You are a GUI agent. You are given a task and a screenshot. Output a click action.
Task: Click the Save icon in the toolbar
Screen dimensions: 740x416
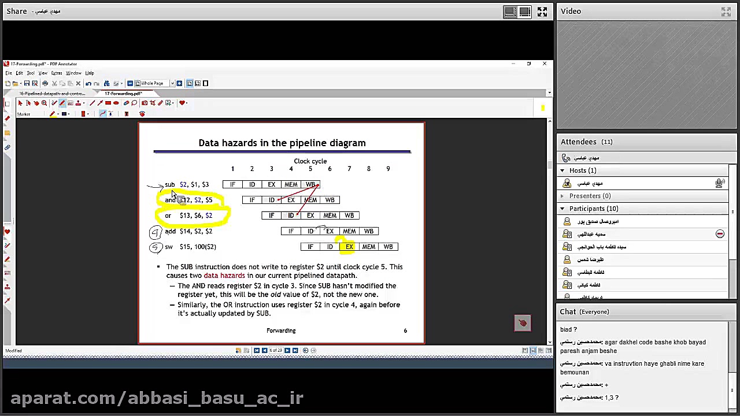(27, 83)
